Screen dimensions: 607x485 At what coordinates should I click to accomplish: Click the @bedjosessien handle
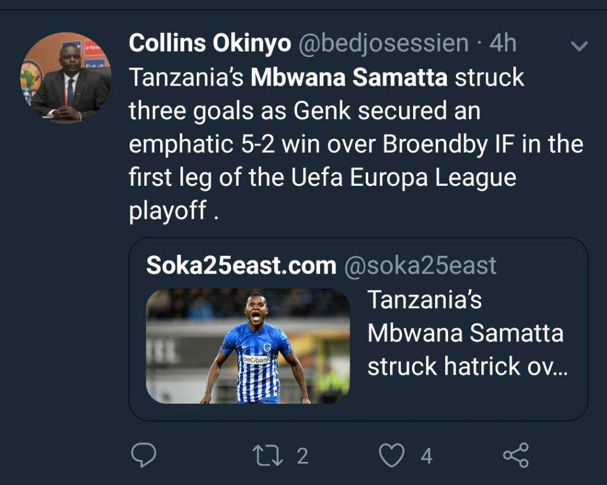click(x=384, y=44)
